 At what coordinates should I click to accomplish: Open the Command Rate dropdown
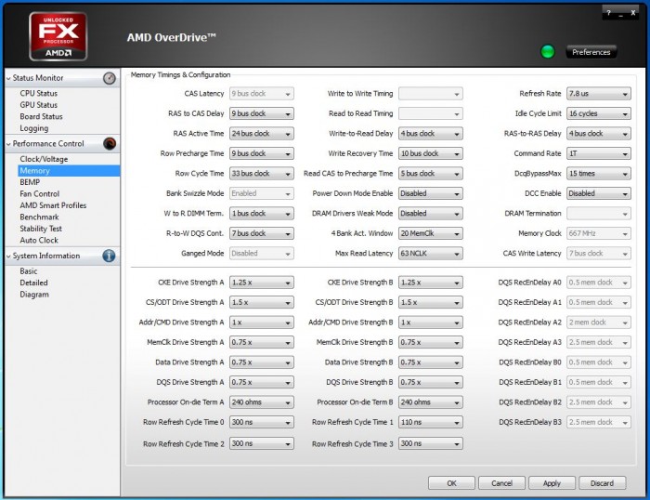coord(599,153)
